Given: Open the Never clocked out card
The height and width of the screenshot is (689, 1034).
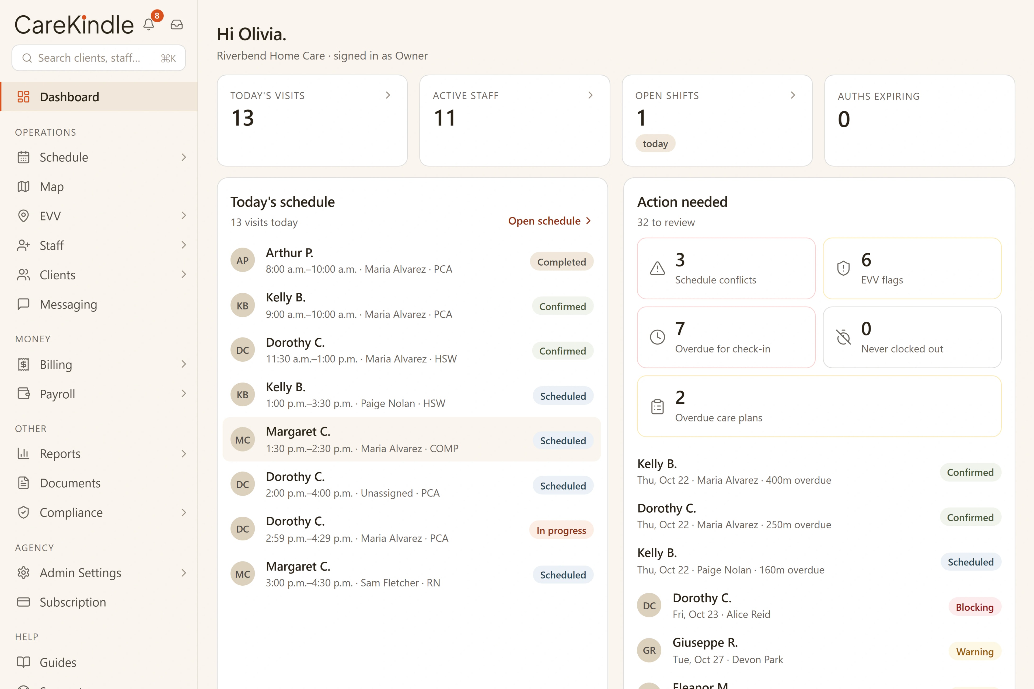Looking at the screenshot, I should [x=912, y=337].
